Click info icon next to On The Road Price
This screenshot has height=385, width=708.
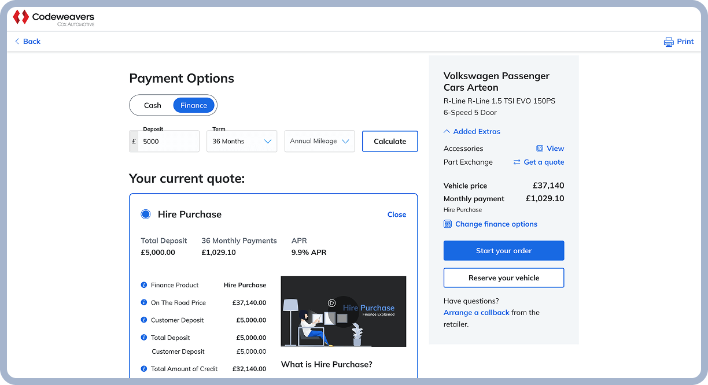(x=144, y=302)
